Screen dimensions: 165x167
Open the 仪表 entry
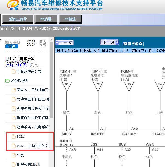[x=20, y=155]
